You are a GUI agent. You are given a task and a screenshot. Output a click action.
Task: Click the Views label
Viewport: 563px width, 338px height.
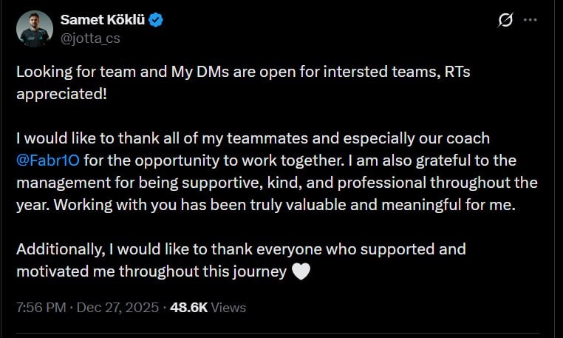[228, 308]
